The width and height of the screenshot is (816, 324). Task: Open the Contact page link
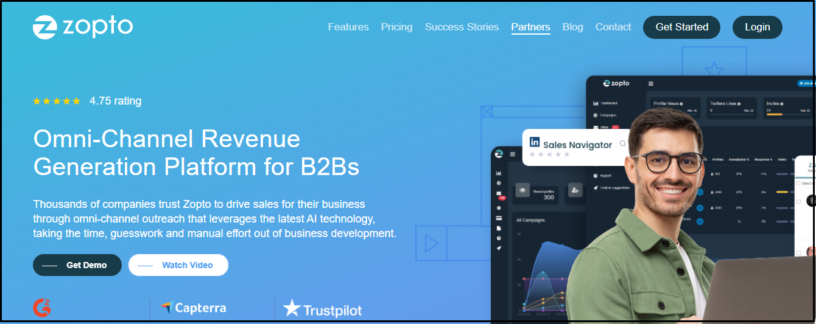point(613,27)
